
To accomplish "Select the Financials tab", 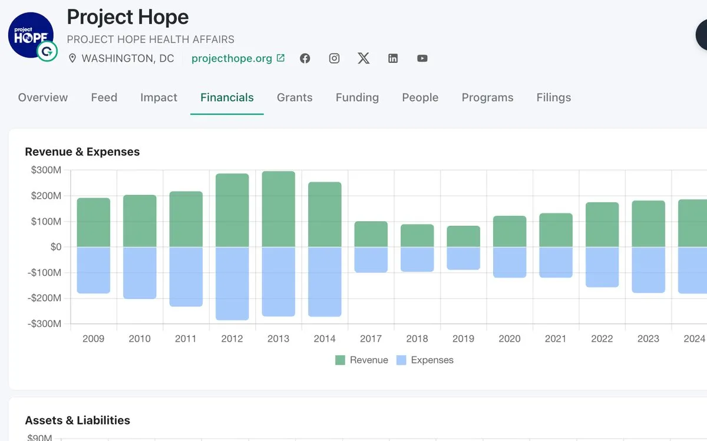I will click(x=227, y=98).
